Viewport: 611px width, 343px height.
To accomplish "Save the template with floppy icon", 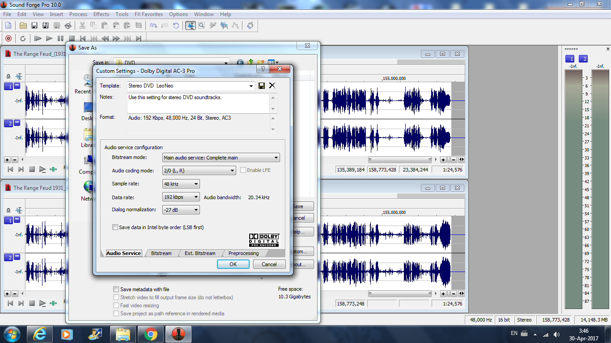I will point(262,86).
